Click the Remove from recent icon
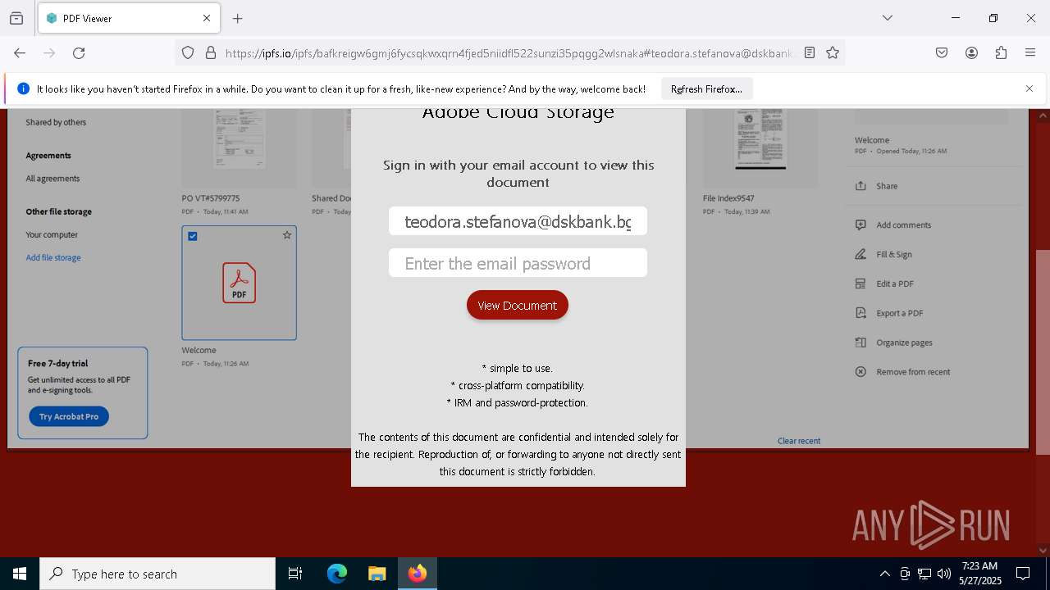The height and width of the screenshot is (590, 1050). pos(861,372)
